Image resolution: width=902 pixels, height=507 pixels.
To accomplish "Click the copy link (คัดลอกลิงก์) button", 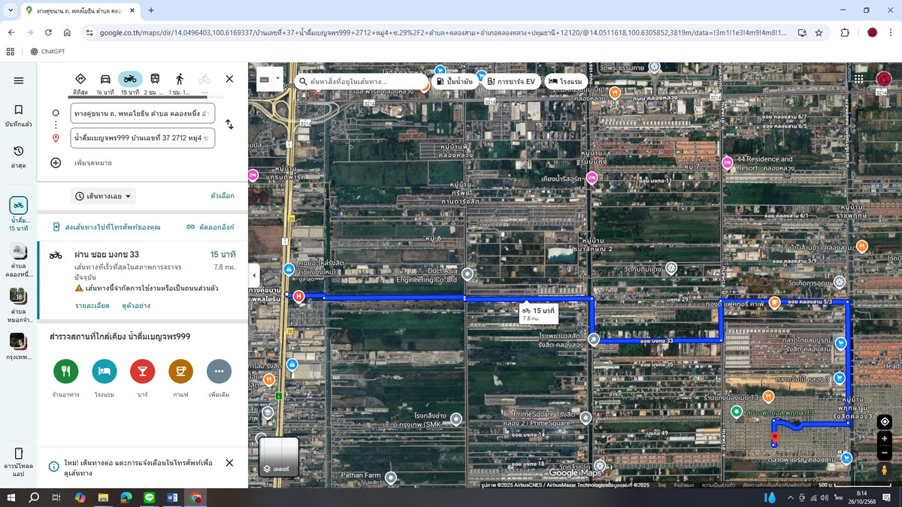I will tap(210, 227).
